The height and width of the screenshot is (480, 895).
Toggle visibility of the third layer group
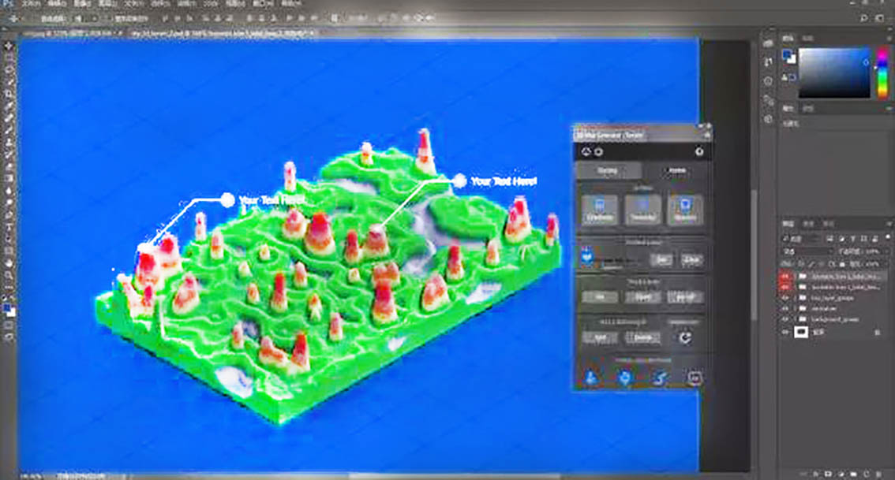pos(786,298)
